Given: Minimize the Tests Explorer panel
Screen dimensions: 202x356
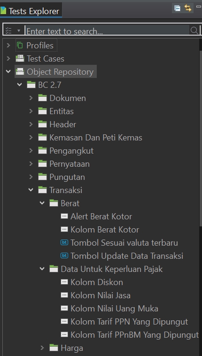Looking at the screenshot, I should click(x=199, y=7).
